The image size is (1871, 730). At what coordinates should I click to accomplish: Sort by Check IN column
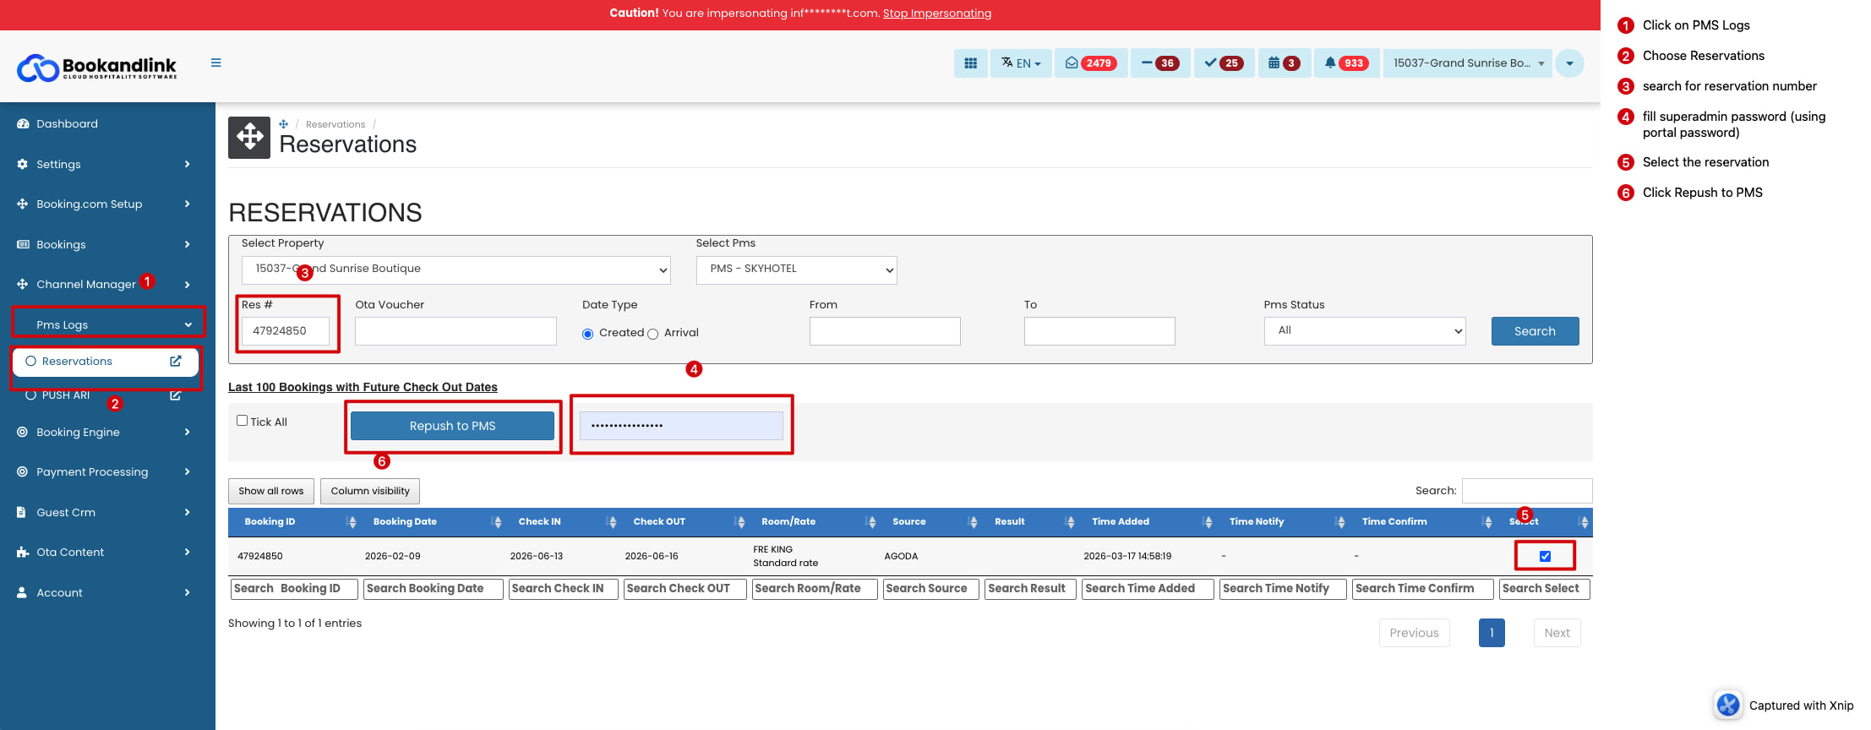pyautogui.click(x=563, y=522)
